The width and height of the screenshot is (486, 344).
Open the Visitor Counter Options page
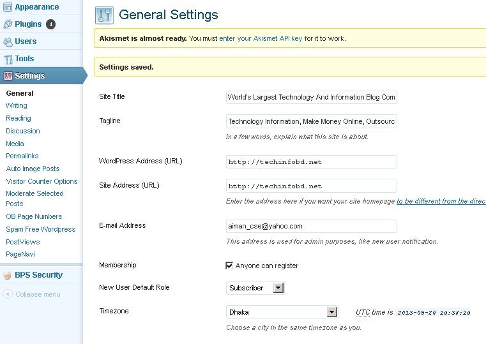pos(42,181)
